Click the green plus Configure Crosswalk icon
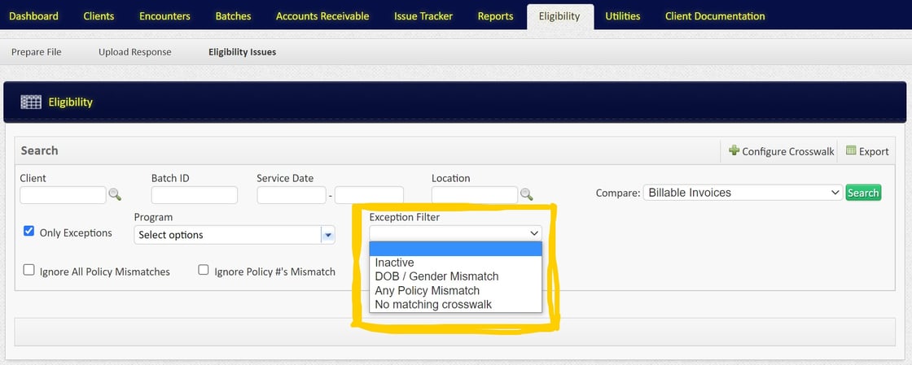 734,150
